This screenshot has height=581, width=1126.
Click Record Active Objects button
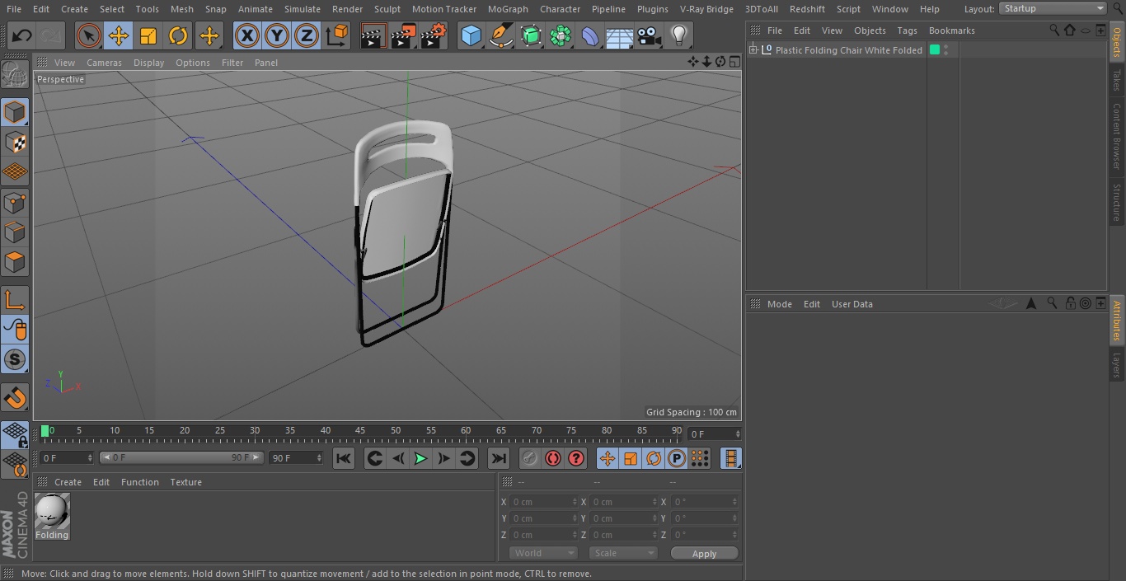tap(529, 458)
